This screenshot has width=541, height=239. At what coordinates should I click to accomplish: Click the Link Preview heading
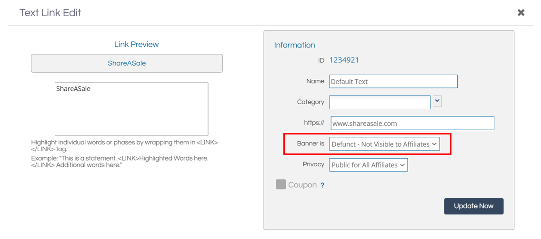(136, 44)
